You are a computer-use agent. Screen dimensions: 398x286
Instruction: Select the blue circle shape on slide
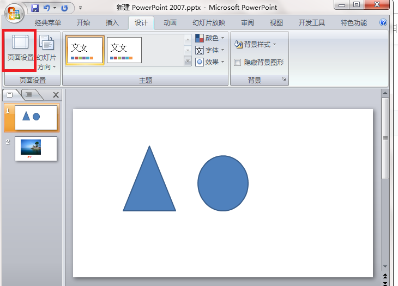click(x=223, y=184)
